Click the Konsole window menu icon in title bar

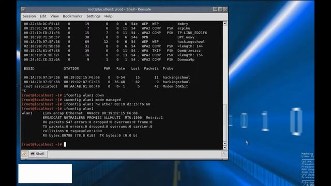tap(23, 9)
